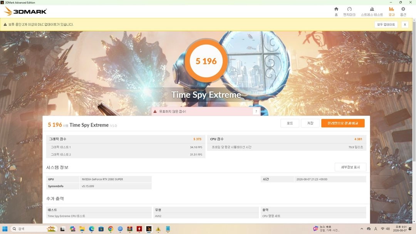Viewport: 416px width, 234px height.
Task: Click the cloud sync-off tray icon
Action: pyautogui.click(x=369, y=229)
